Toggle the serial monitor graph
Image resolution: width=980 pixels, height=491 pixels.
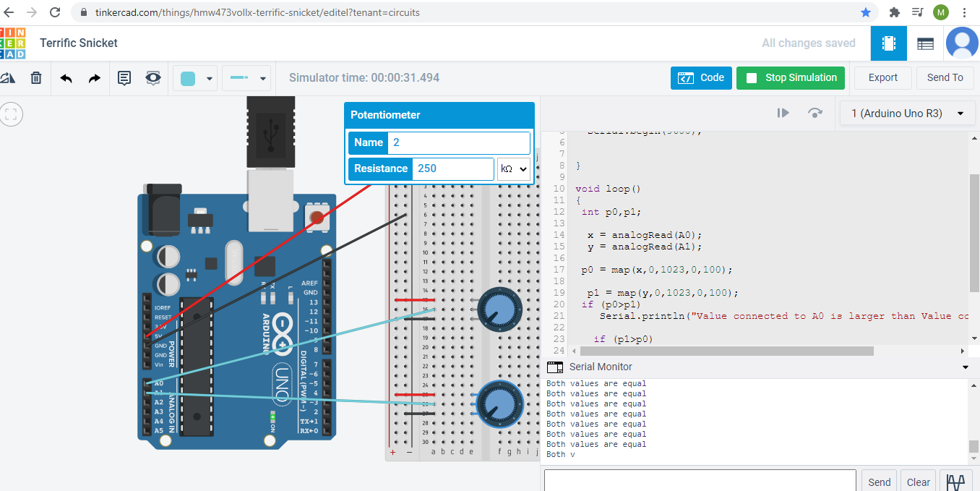point(956,482)
